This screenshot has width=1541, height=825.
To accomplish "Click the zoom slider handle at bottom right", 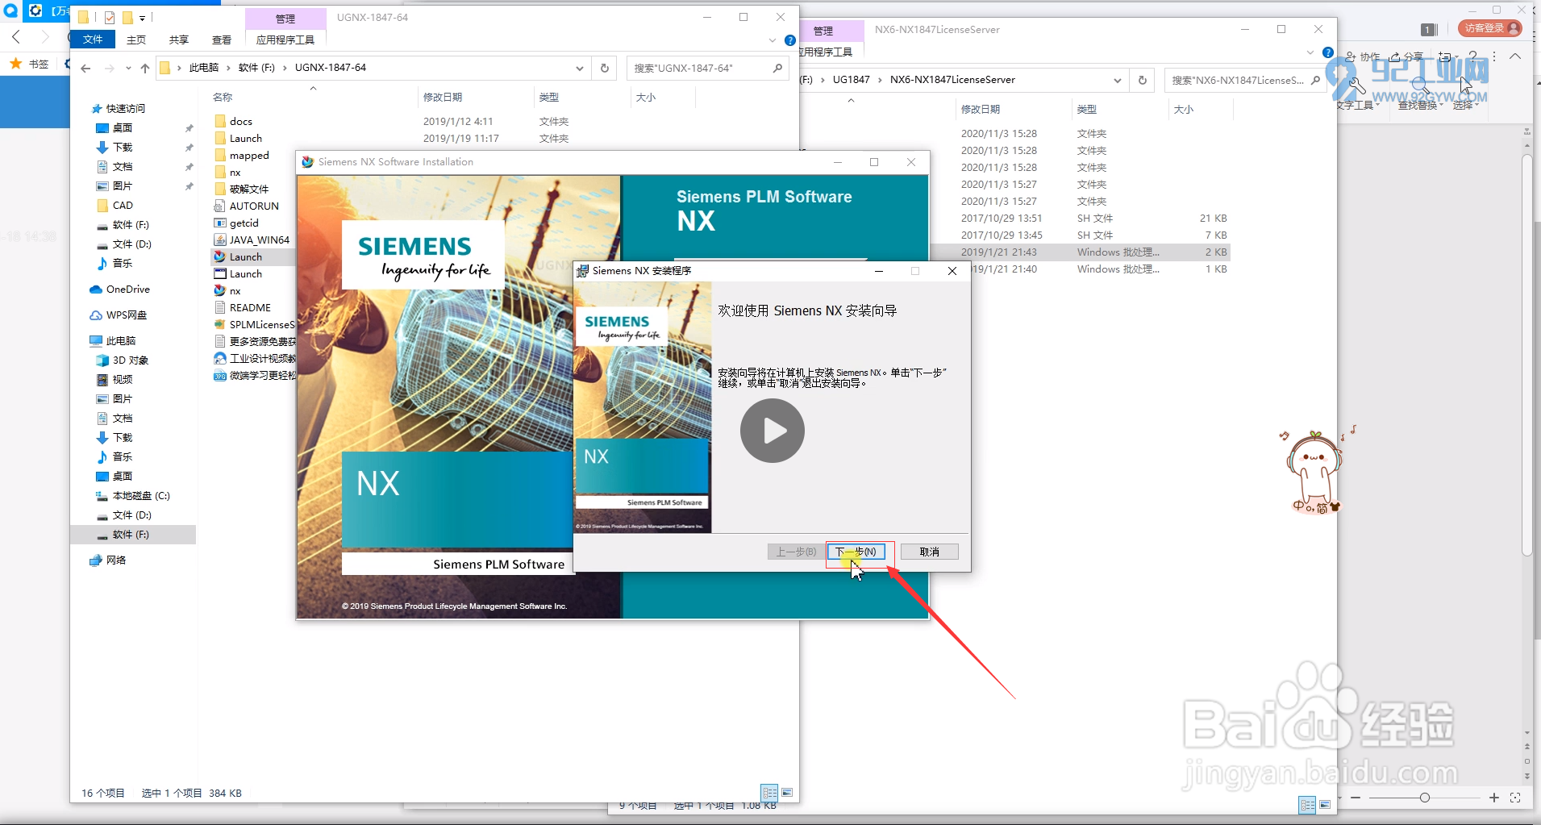I will 1425,798.
